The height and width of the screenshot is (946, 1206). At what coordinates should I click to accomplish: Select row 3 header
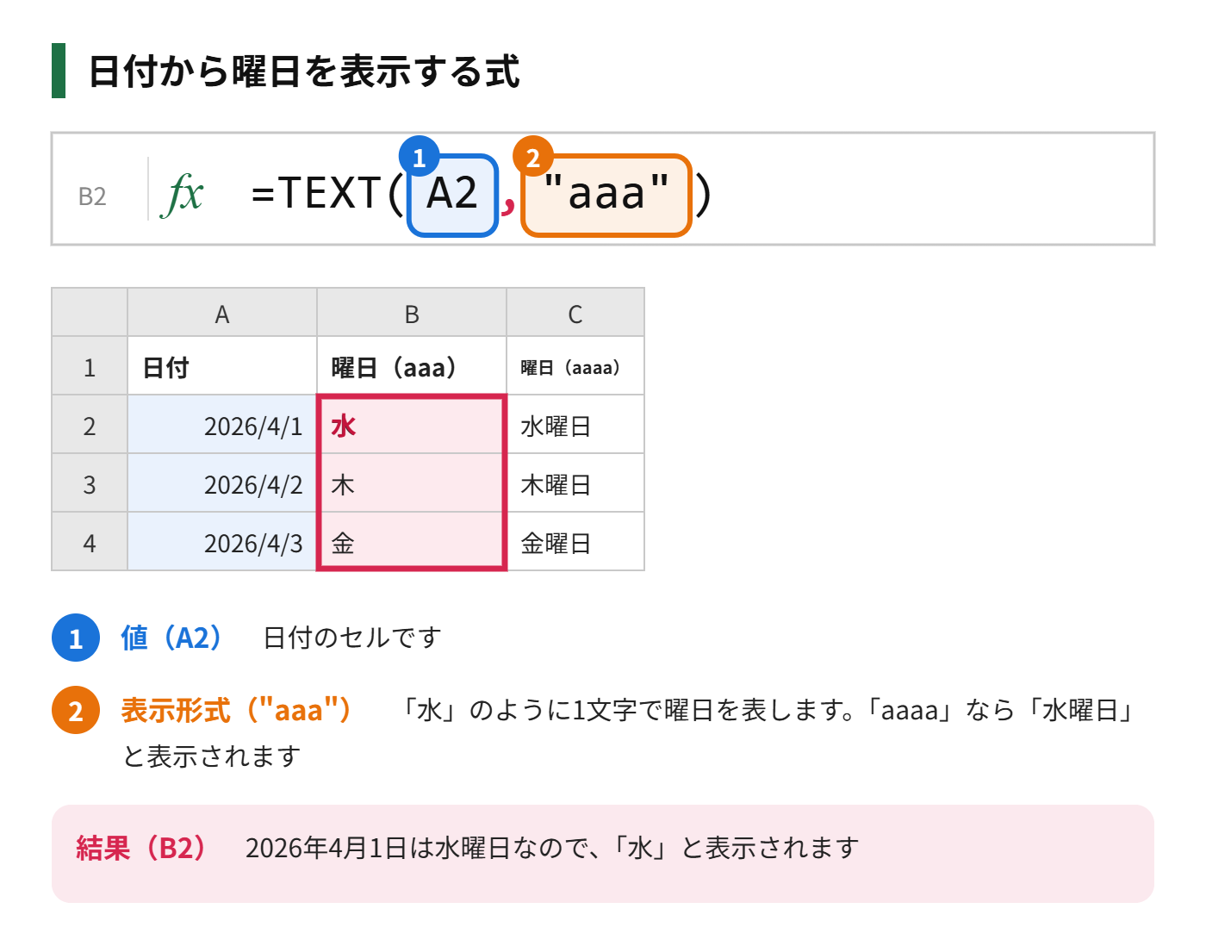coord(90,483)
